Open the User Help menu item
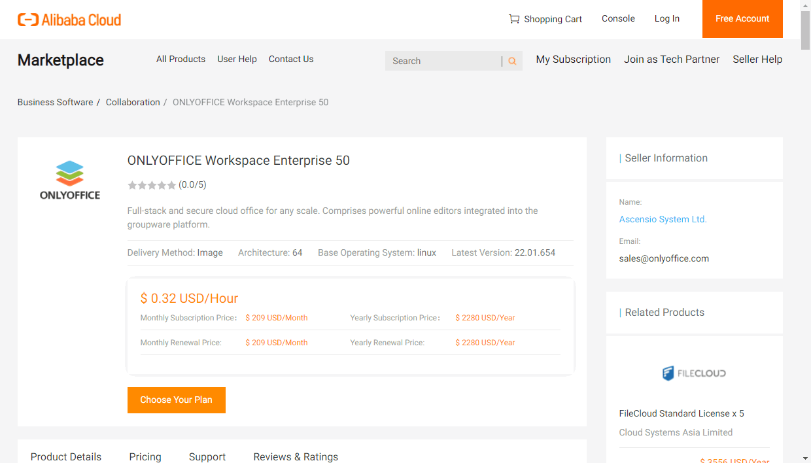 pyautogui.click(x=237, y=59)
